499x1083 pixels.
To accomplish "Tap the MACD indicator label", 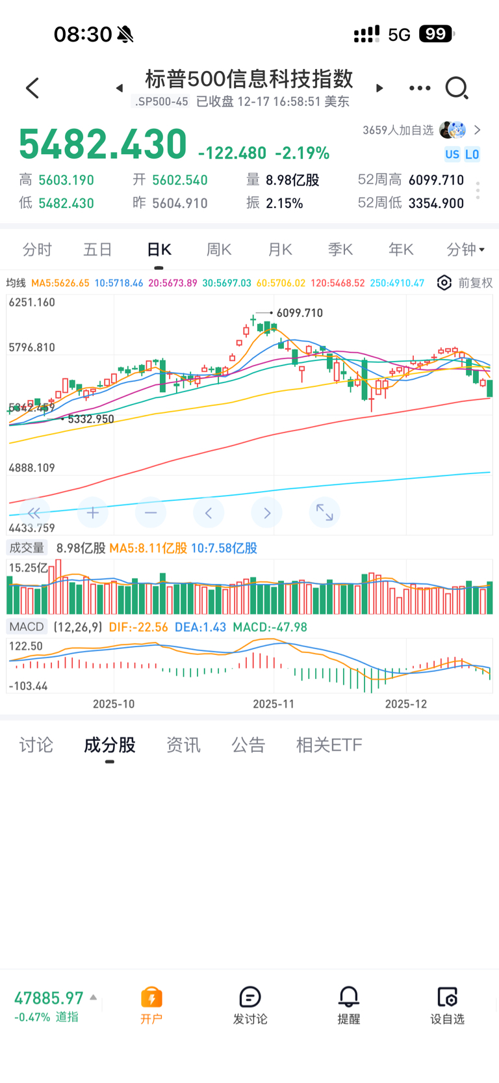I will click(27, 627).
